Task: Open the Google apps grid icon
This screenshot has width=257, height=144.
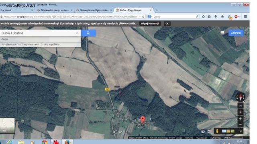Action: 222,33
